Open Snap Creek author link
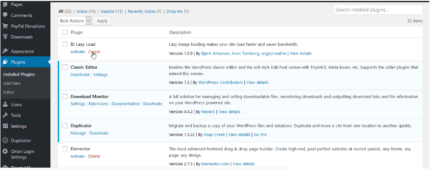 point(214,135)
